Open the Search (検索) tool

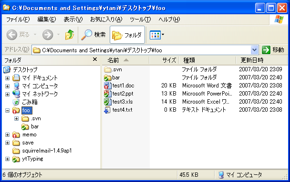click(93, 35)
